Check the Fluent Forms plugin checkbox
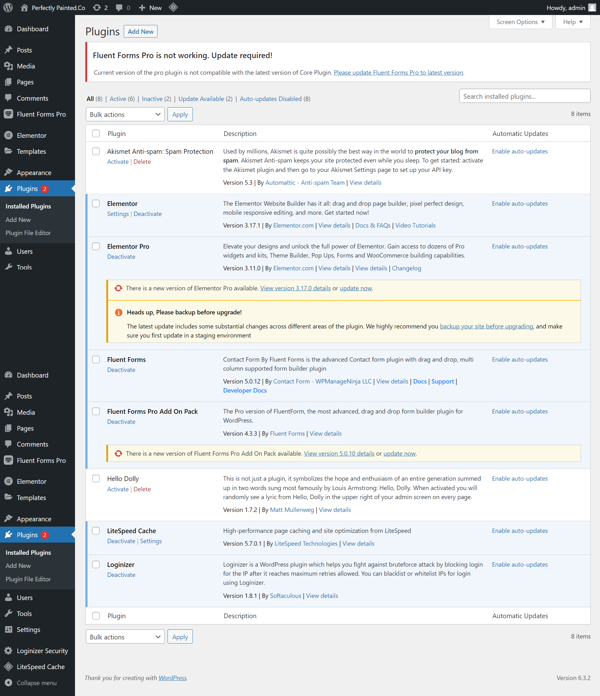This screenshot has height=696, width=600. click(x=96, y=359)
